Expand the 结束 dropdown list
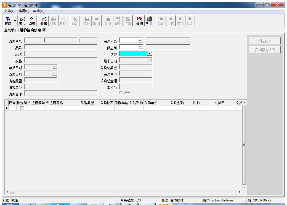Image resolution: width=287 pixels, height=205 pixels. coord(150,53)
